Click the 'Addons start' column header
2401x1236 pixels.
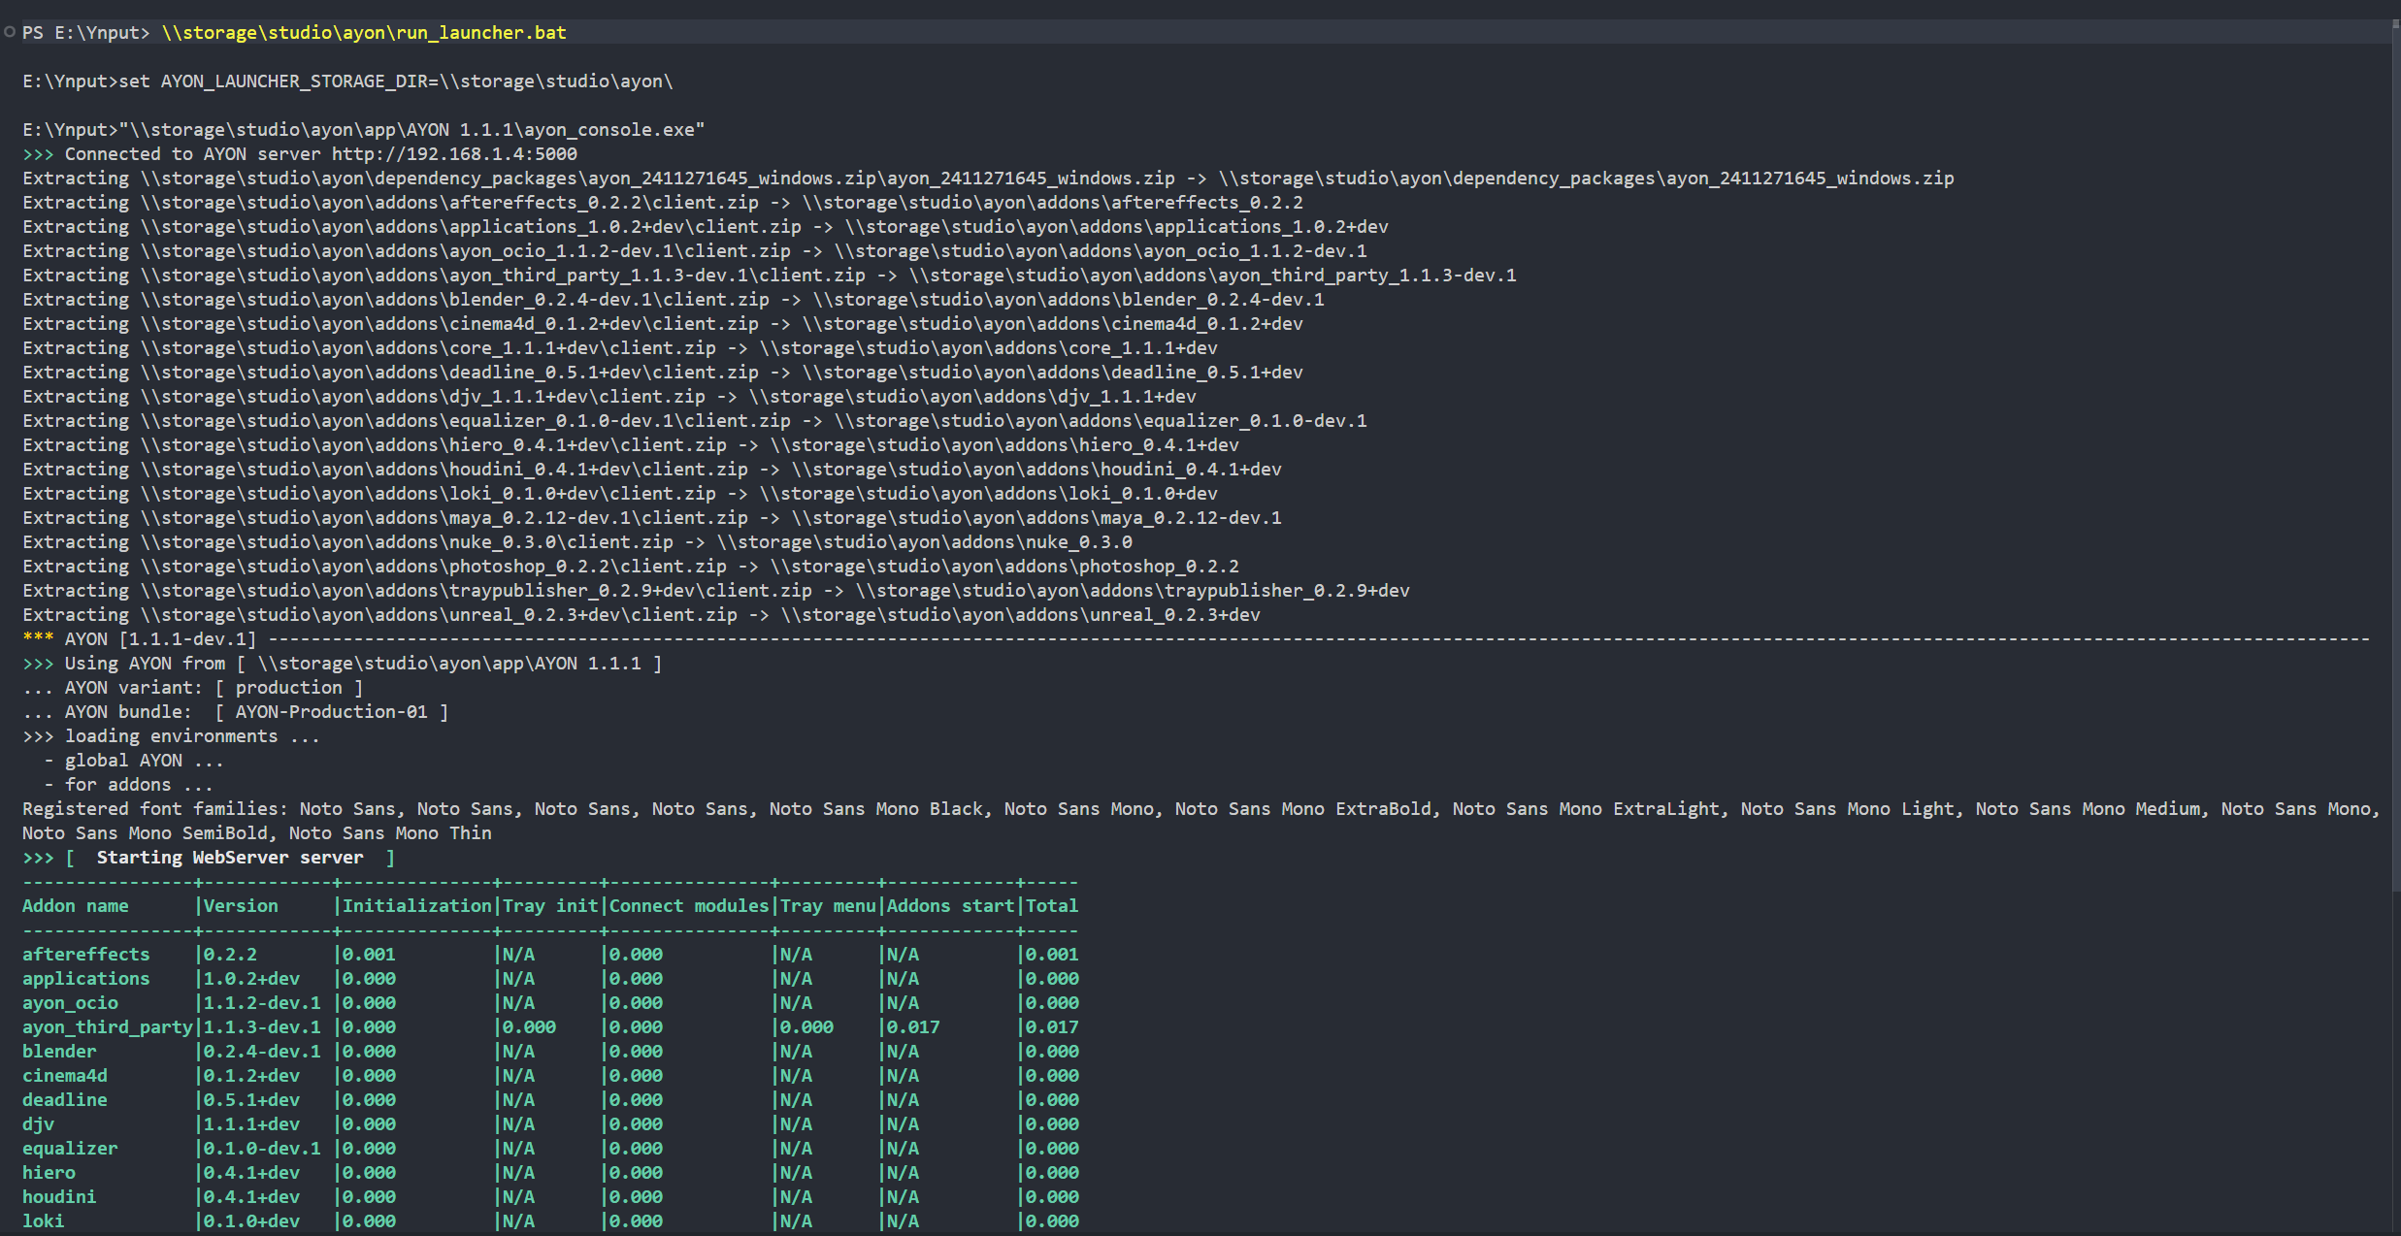point(951,905)
